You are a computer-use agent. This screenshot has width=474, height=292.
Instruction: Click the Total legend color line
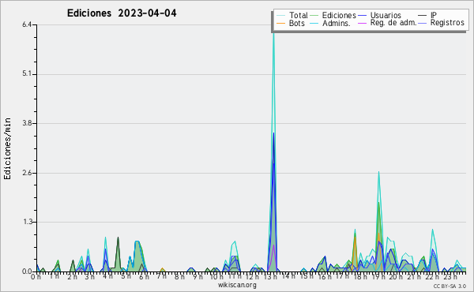[280, 16]
